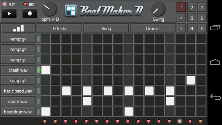Open the hat closed.wav track sample selector
222x125 pixels.
18,91
